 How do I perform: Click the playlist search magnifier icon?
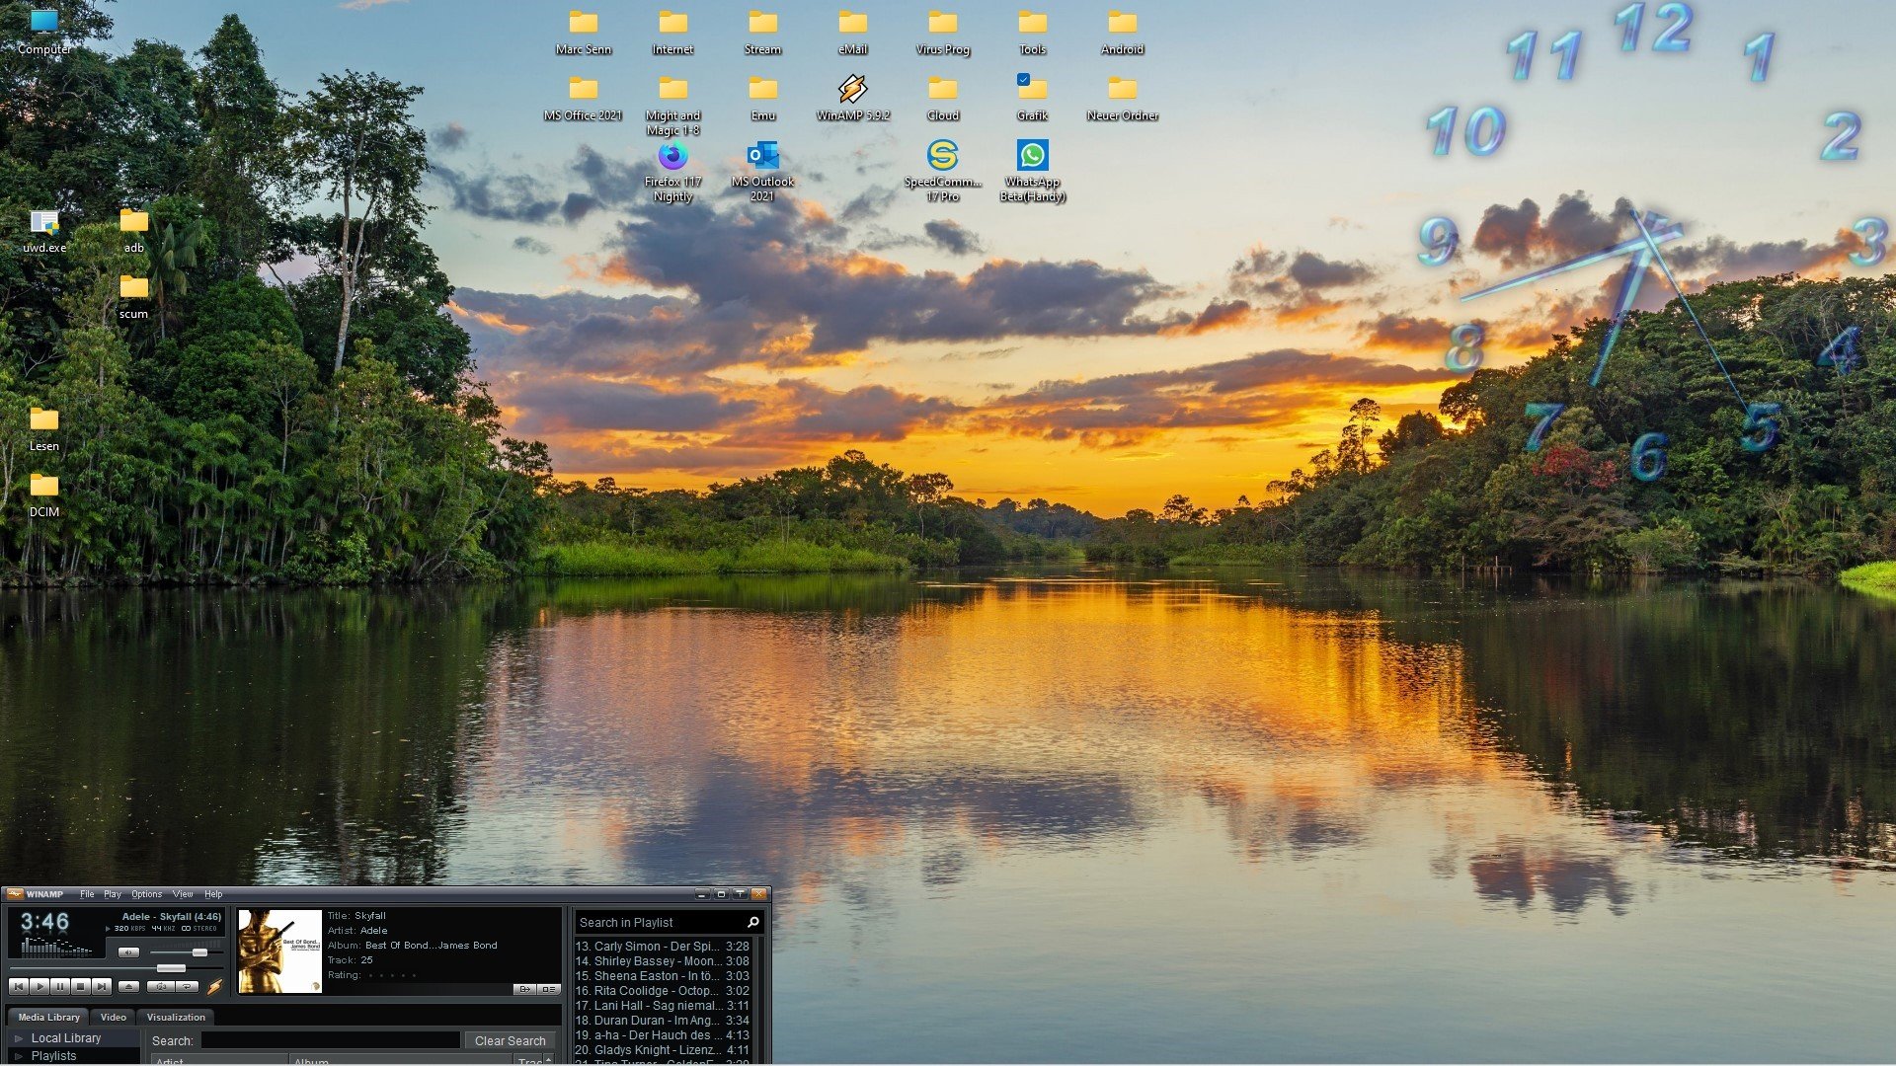[x=753, y=922]
